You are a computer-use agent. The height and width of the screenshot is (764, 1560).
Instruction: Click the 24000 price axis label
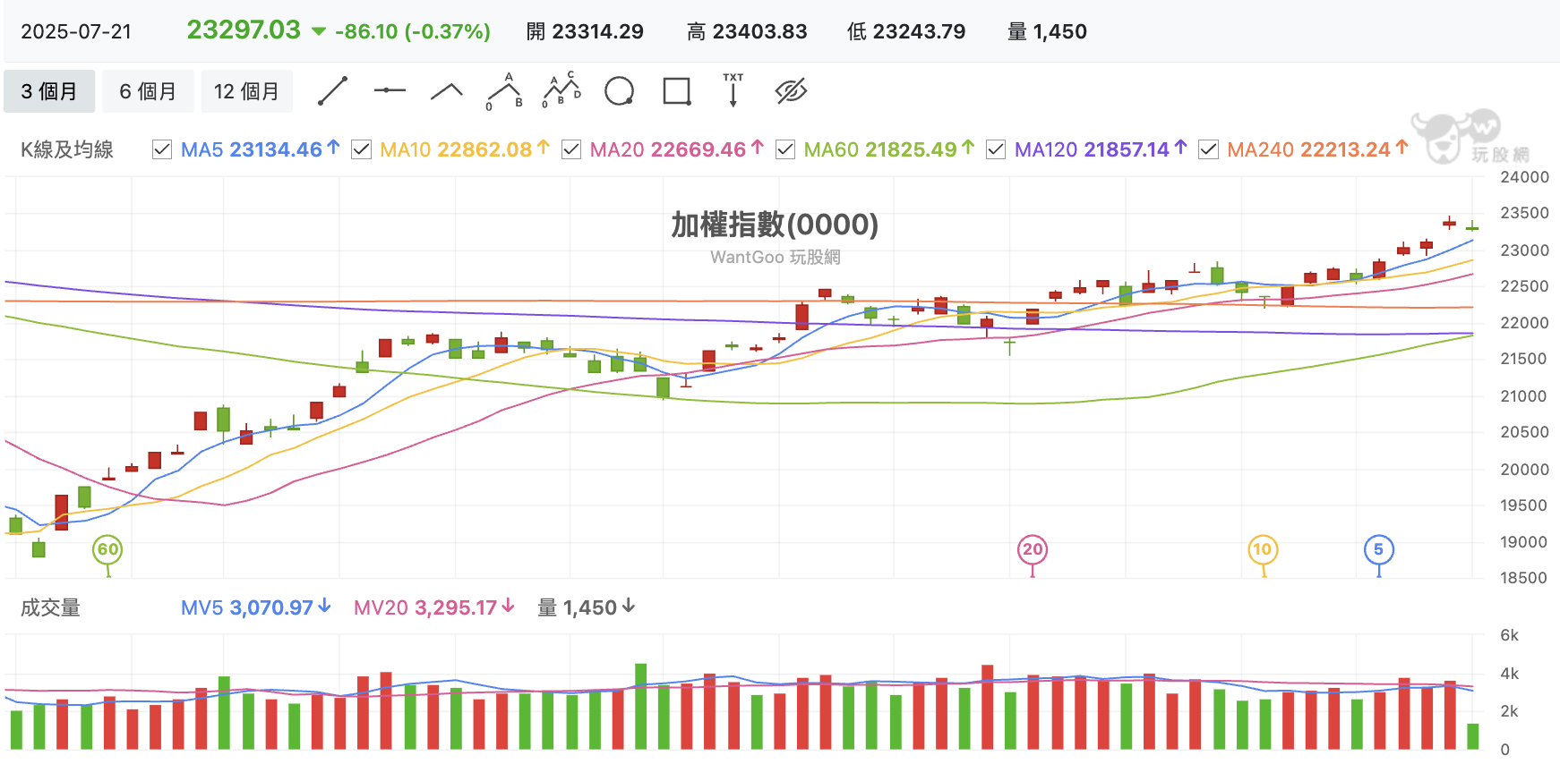click(1524, 177)
